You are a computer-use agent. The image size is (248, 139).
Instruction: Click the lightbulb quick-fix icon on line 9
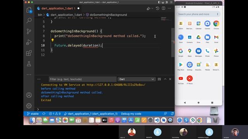point(53,40)
